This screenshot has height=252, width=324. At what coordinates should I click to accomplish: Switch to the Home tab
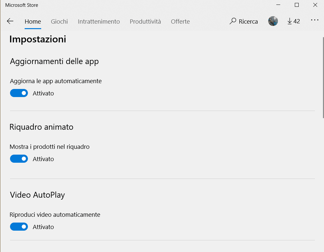[33, 22]
